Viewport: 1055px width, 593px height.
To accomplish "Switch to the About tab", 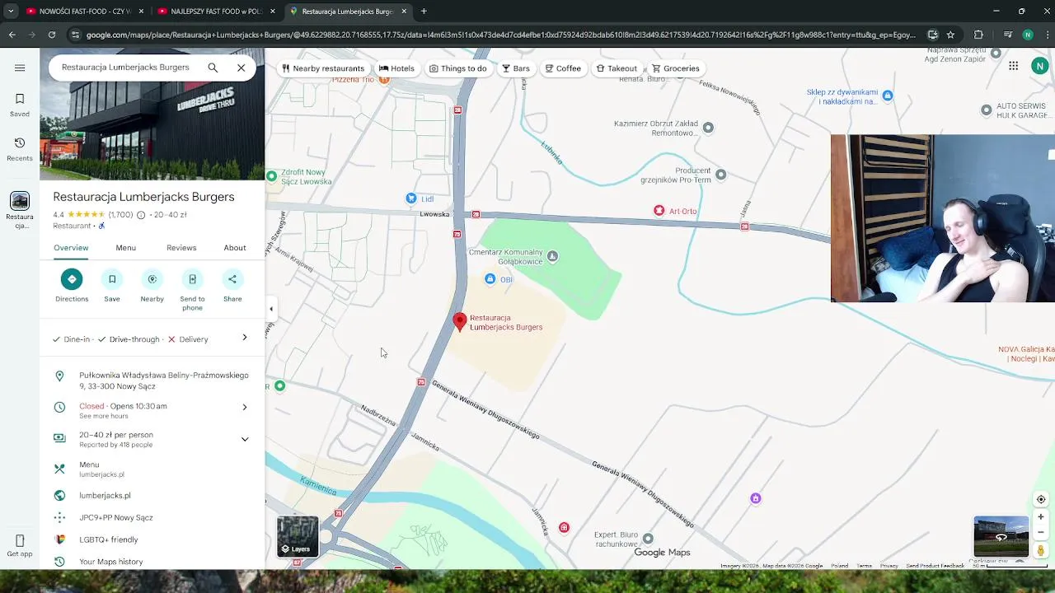I will pyautogui.click(x=235, y=248).
